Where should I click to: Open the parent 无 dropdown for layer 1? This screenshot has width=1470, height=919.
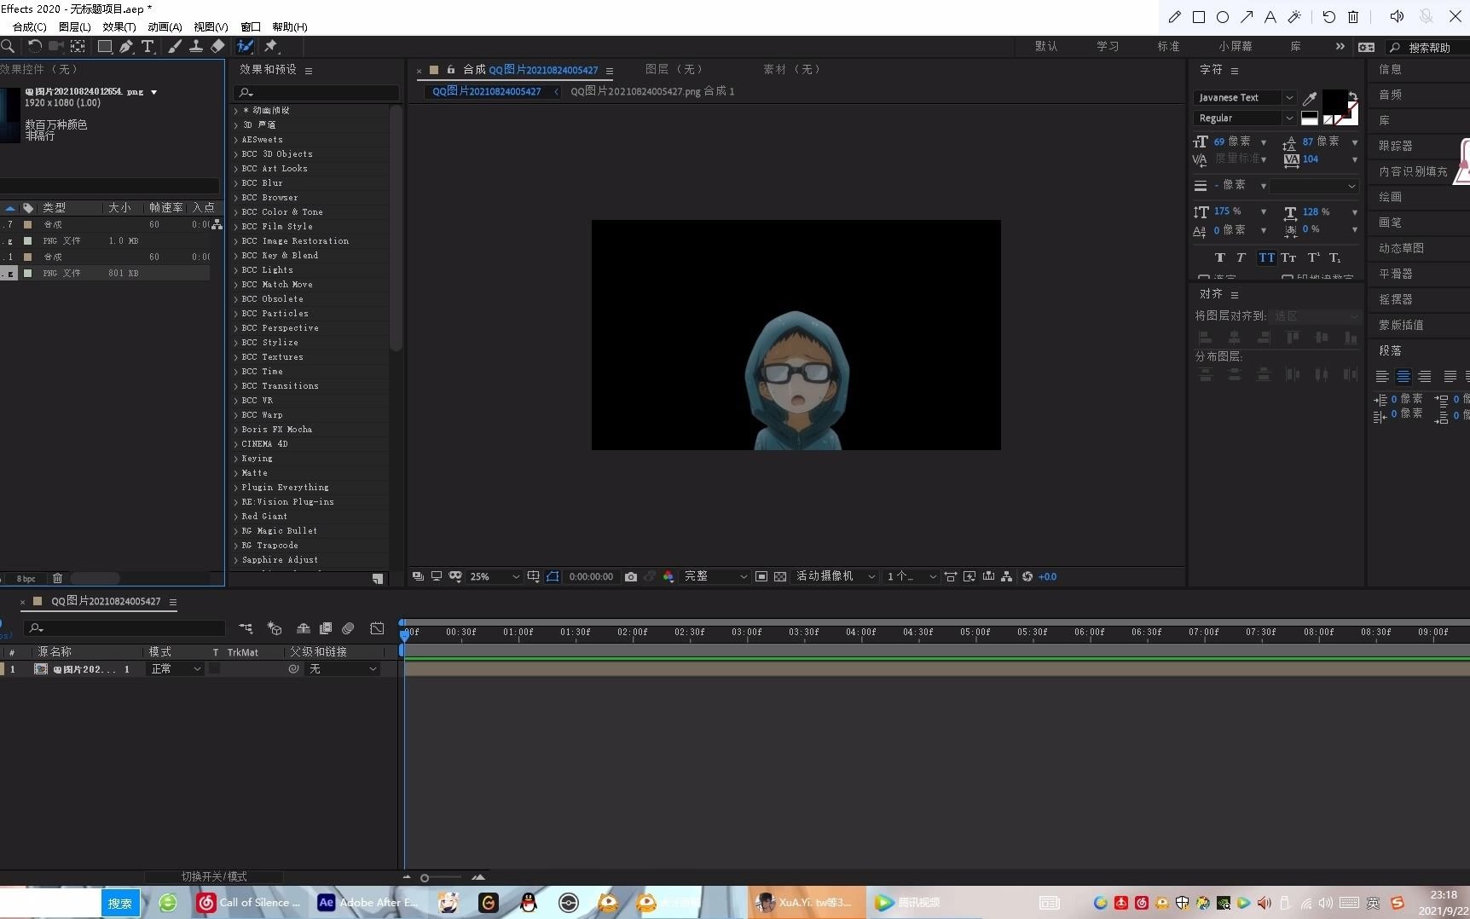[x=343, y=669]
